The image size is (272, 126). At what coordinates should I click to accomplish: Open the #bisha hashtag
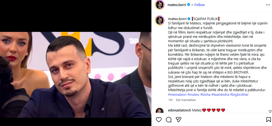coord(205,95)
